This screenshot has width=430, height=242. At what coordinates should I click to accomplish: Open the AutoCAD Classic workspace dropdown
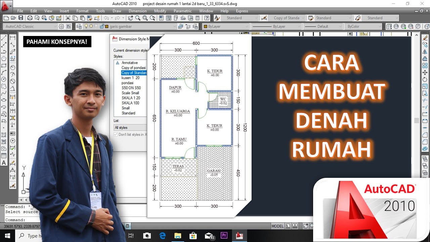[30, 26]
